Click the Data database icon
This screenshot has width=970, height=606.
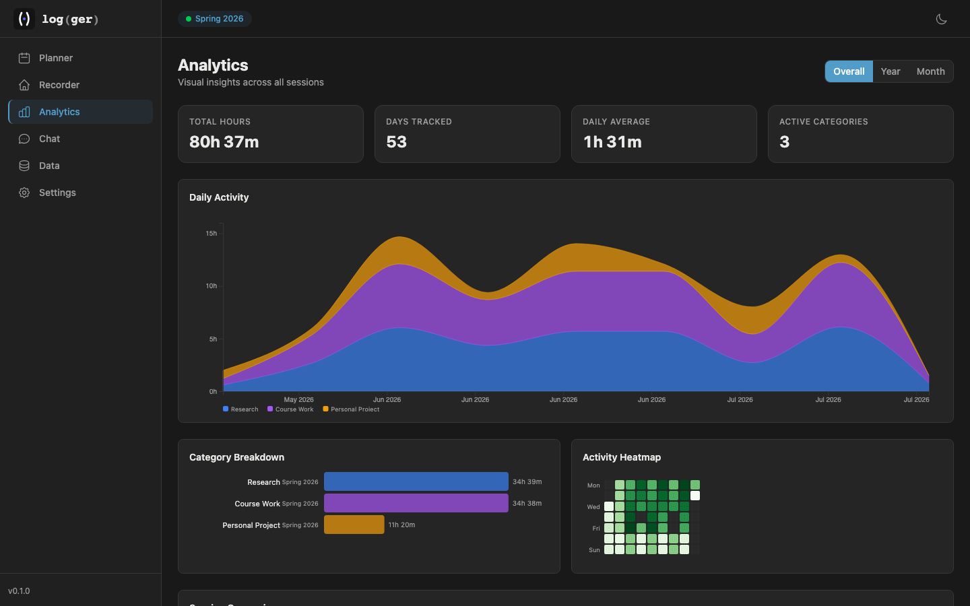pos(24,166)
